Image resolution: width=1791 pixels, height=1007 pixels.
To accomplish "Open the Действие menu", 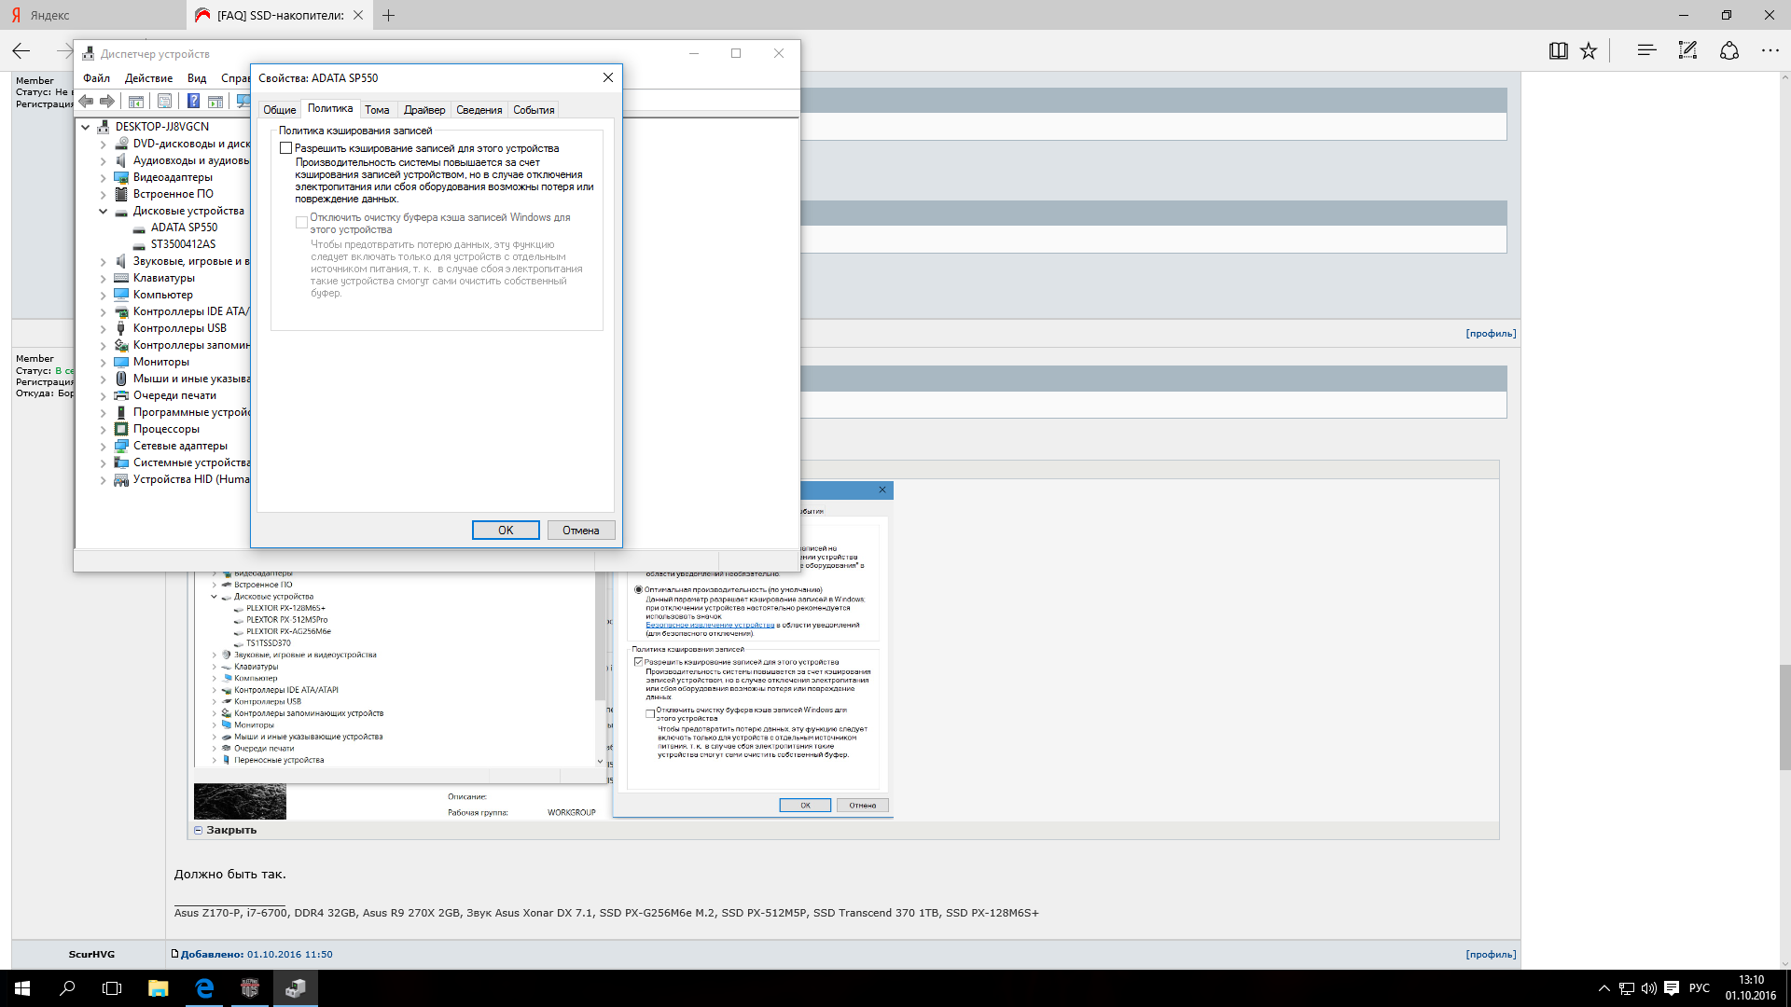I will 148,78.
